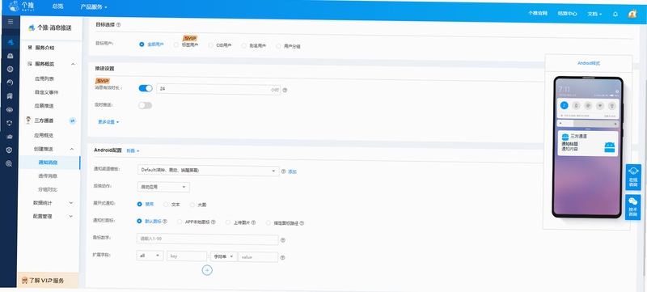Viewport: 647px width, 292px height.
Task: Select 上传图片 radio option
Action: point(228,222)
